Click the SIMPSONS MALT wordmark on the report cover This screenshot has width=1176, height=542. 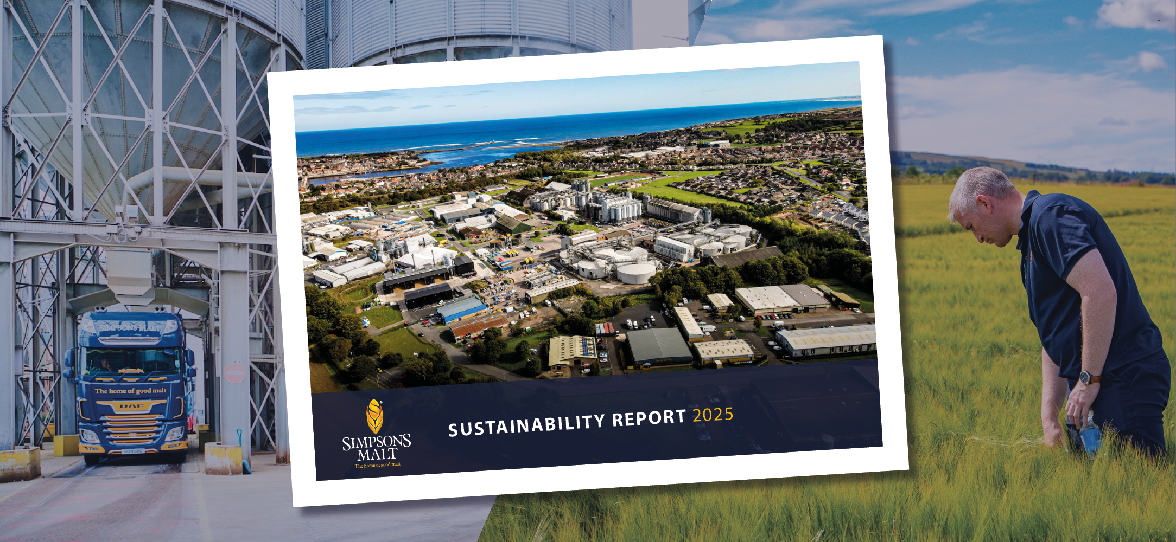pyautogui.click(x=377, y=448)
